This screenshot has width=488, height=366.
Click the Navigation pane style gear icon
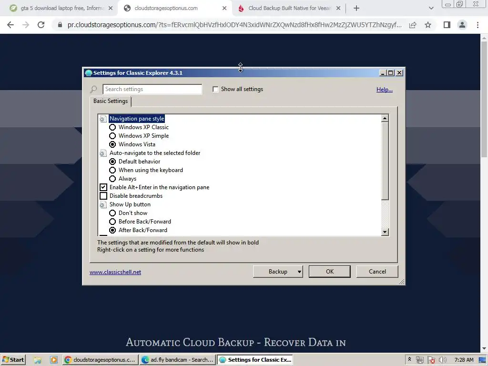click(103, 119)
